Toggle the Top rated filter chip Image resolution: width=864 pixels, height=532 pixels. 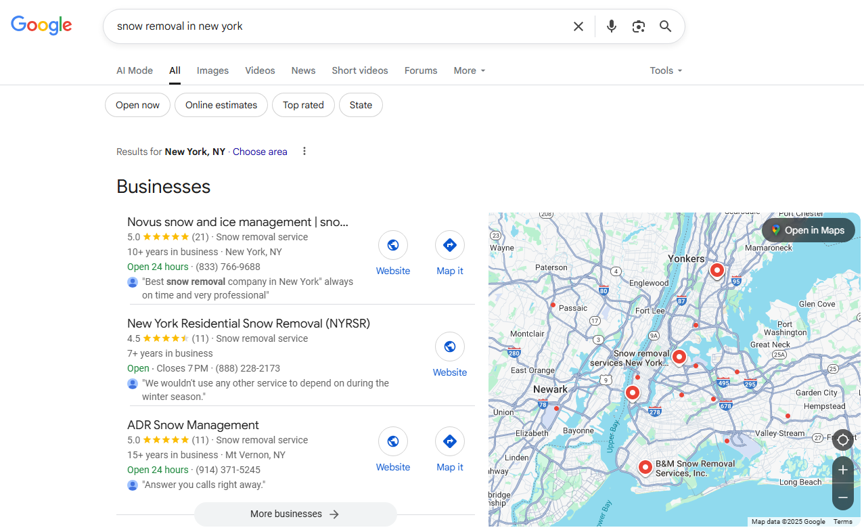click(303, 105)
